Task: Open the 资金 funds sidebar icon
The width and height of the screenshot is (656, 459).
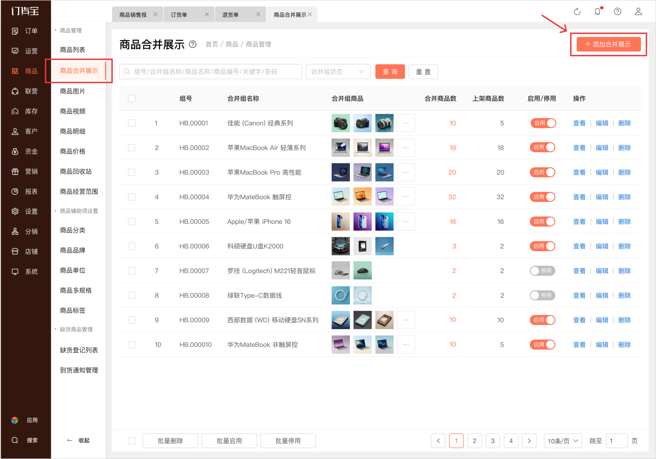Action: click(15, 151)
